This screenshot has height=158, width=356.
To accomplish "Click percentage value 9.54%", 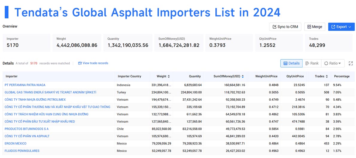I will point(337,85).
